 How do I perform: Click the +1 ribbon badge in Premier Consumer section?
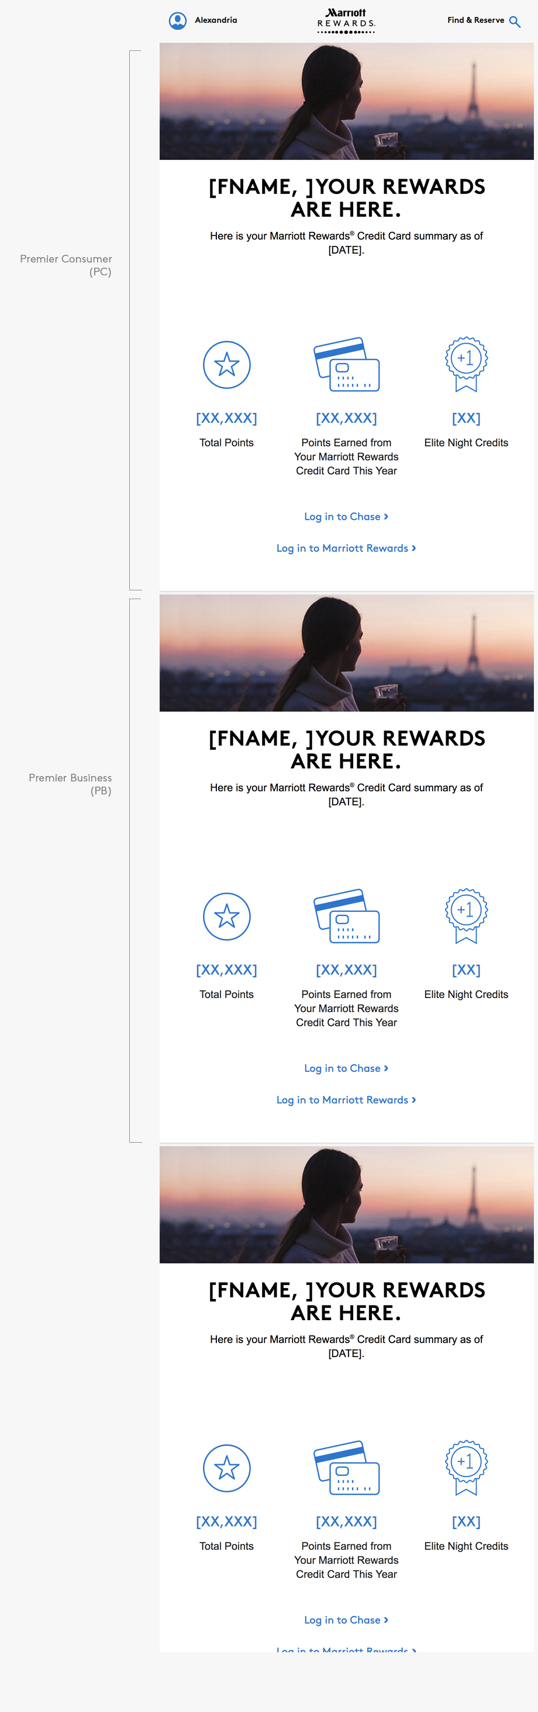tap(466, 363)
